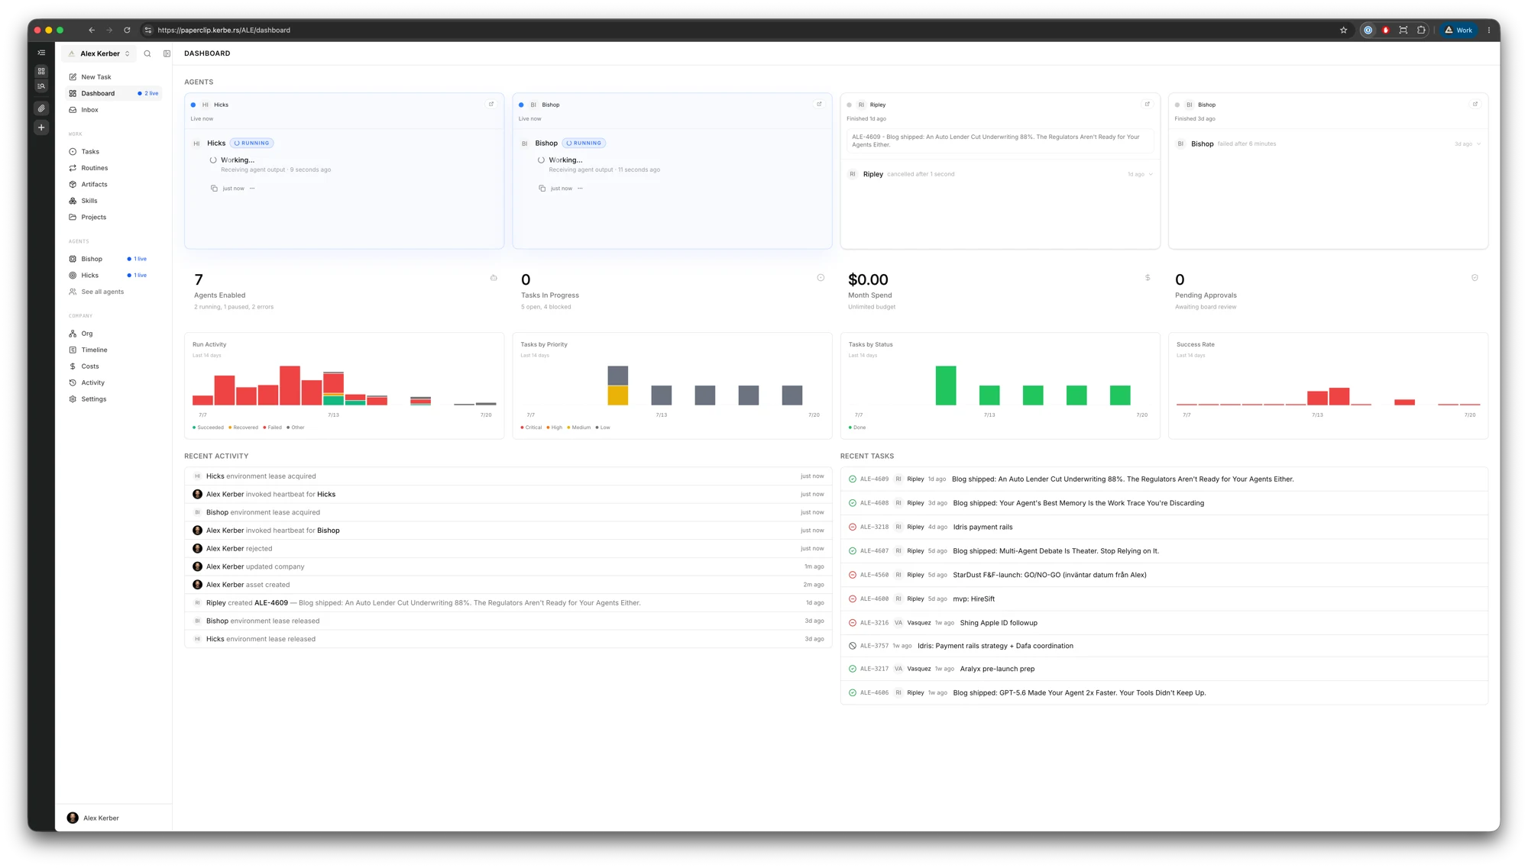1528x868 pixels.
Task: Open Alex Kerber company switcher dropdown
Action: 99,53
